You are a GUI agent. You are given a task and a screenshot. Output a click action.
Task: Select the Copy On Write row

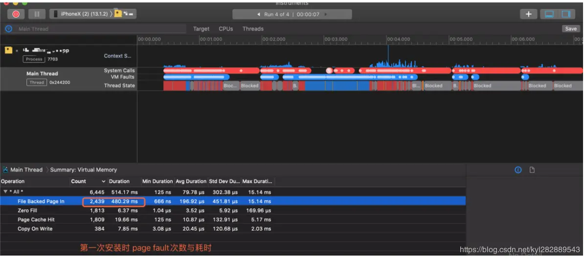click(233, 229)
